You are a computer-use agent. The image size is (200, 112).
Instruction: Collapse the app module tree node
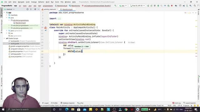[5, 12]
